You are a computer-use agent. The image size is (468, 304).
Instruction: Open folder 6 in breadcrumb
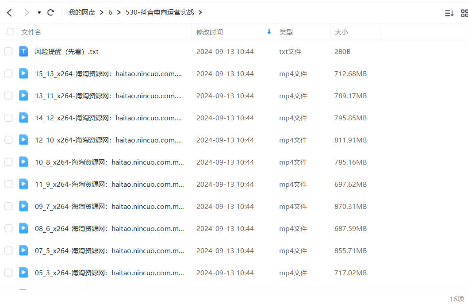[x=110, y=12]
